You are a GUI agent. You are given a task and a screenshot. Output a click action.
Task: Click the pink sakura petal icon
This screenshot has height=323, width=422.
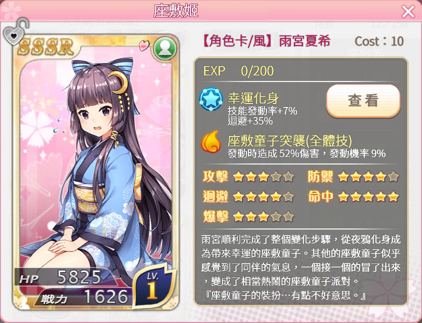tap(144, 45)
